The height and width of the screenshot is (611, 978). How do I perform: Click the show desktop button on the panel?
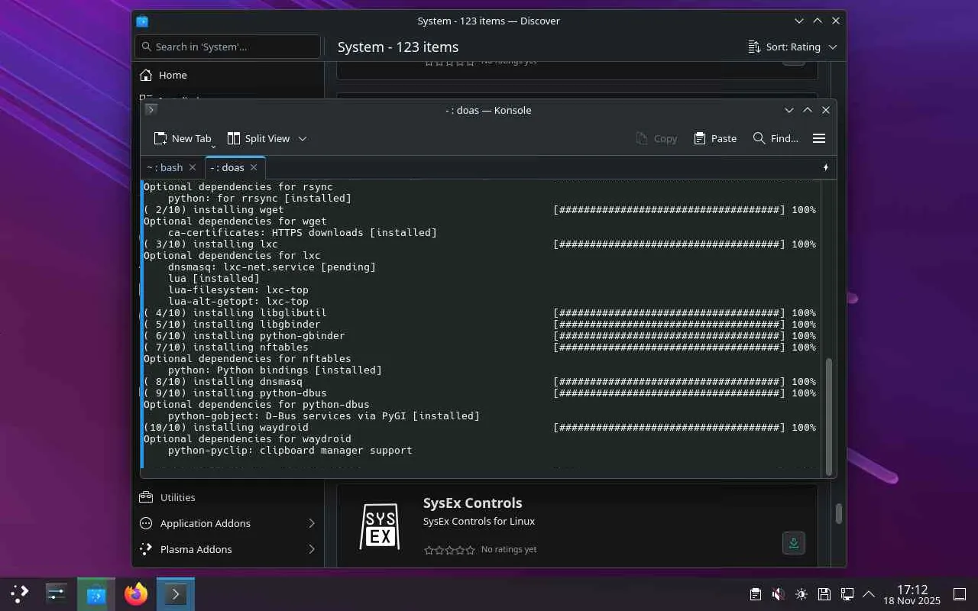pyautogui.click(x=960, y=594)
